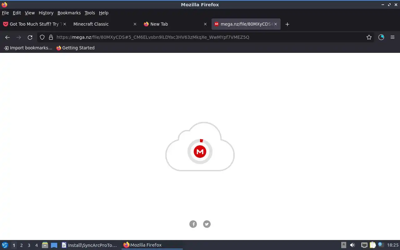Switch to workspace 3
The width and height of the screenshot is (400, 250).
pyautogui.click(x=29, y=245)
